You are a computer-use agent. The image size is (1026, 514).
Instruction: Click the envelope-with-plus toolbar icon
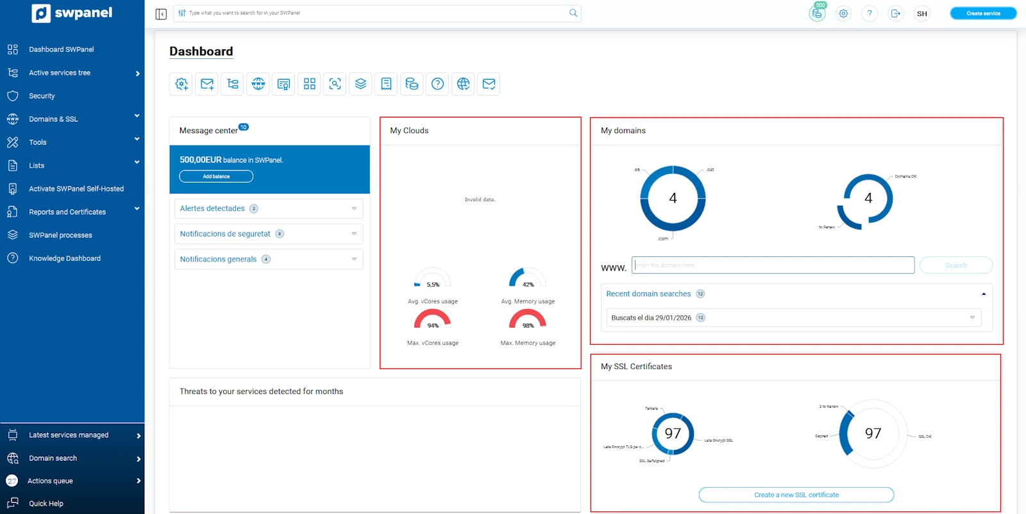click(x=207, y=84)
